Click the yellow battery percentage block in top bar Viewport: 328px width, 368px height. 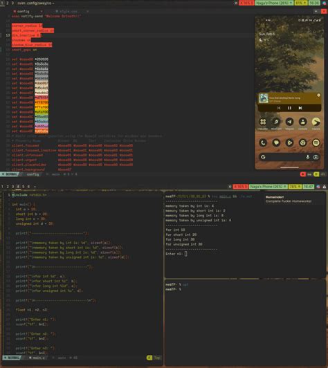(x=301, y=3)
